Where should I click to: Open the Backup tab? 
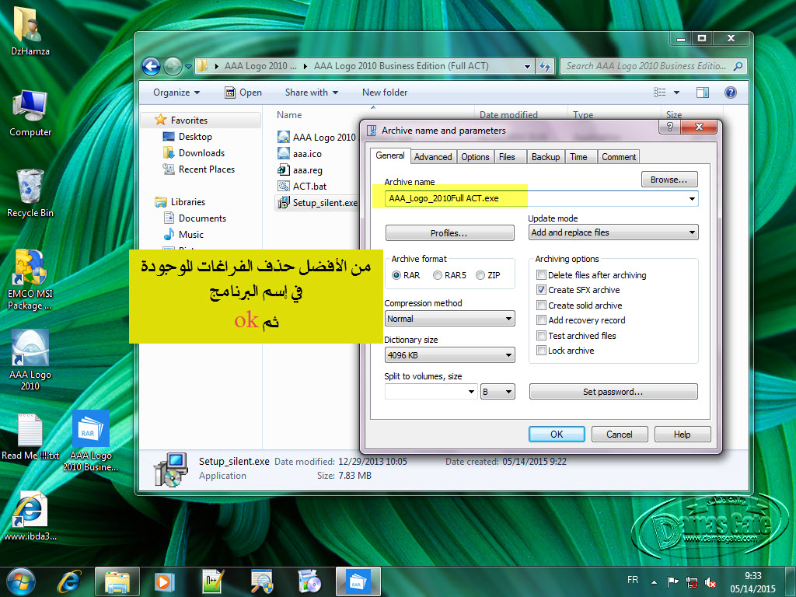546,157
